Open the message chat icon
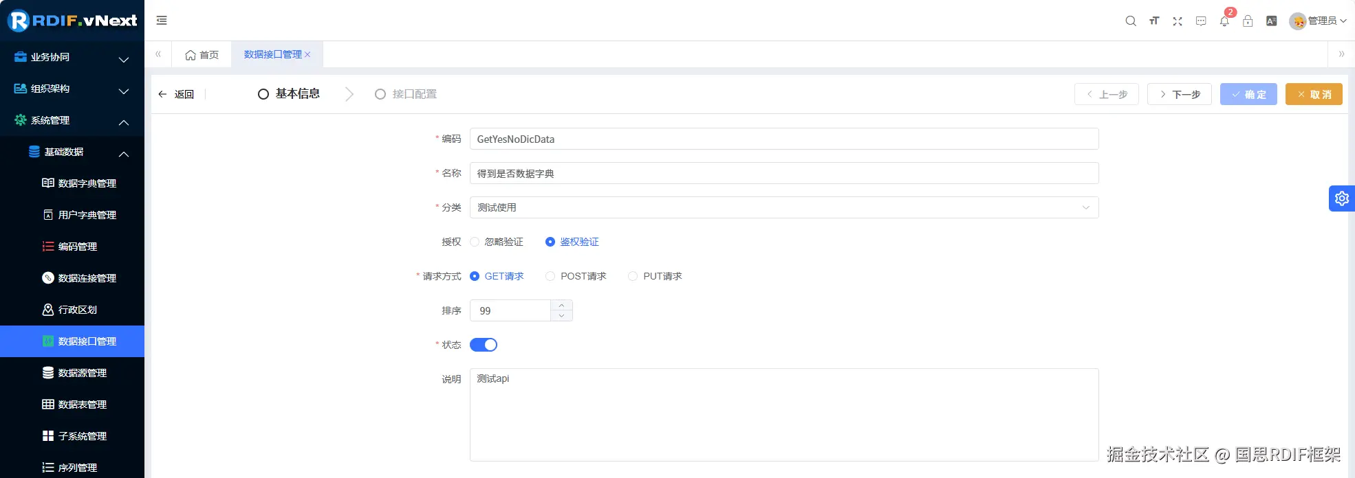The height and width of the screenshot is (478, 1355). click(1201, 21)
